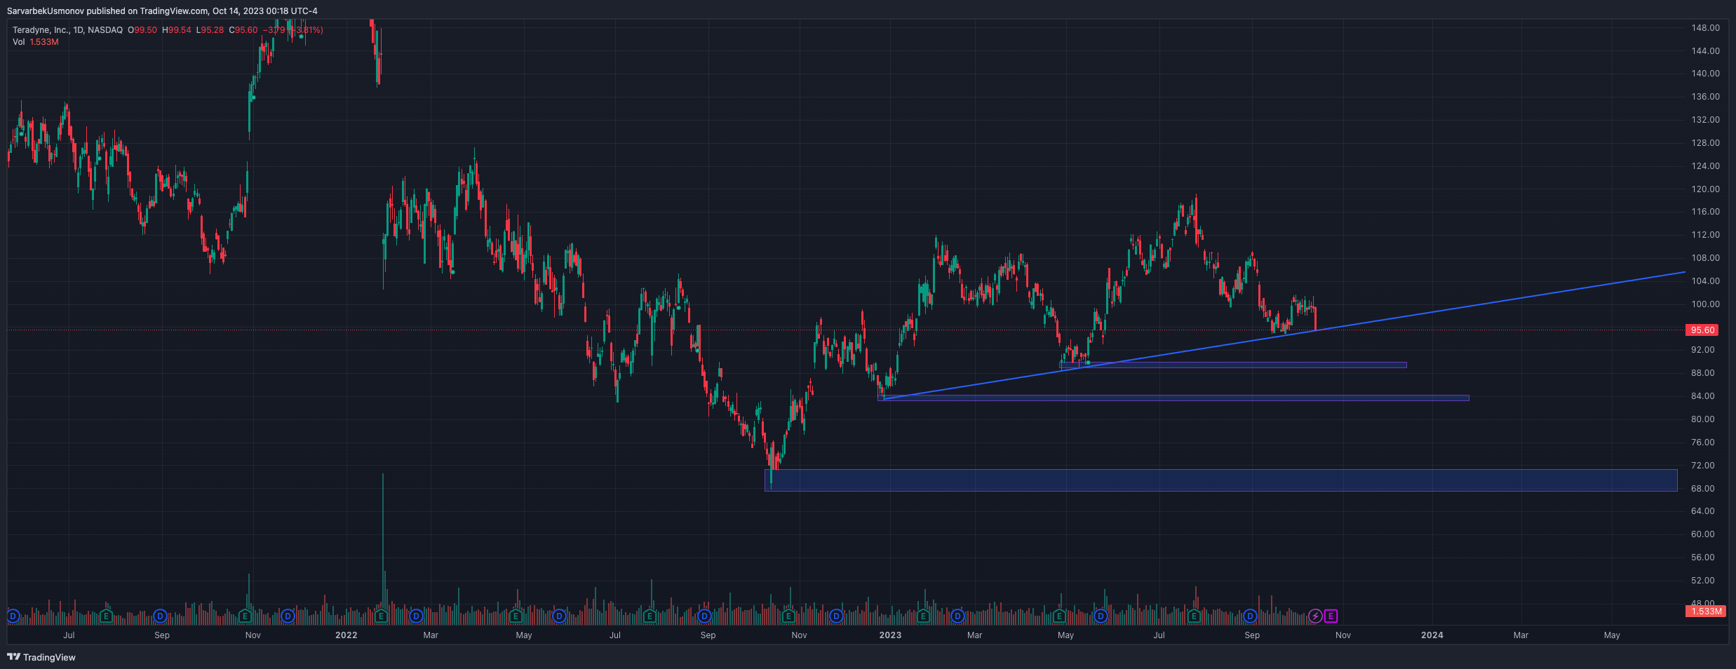Click the red 95.60 current price label
The width and height of the screenshot is (1736, 669).
pyautogui.click(x=1702, y=330)
